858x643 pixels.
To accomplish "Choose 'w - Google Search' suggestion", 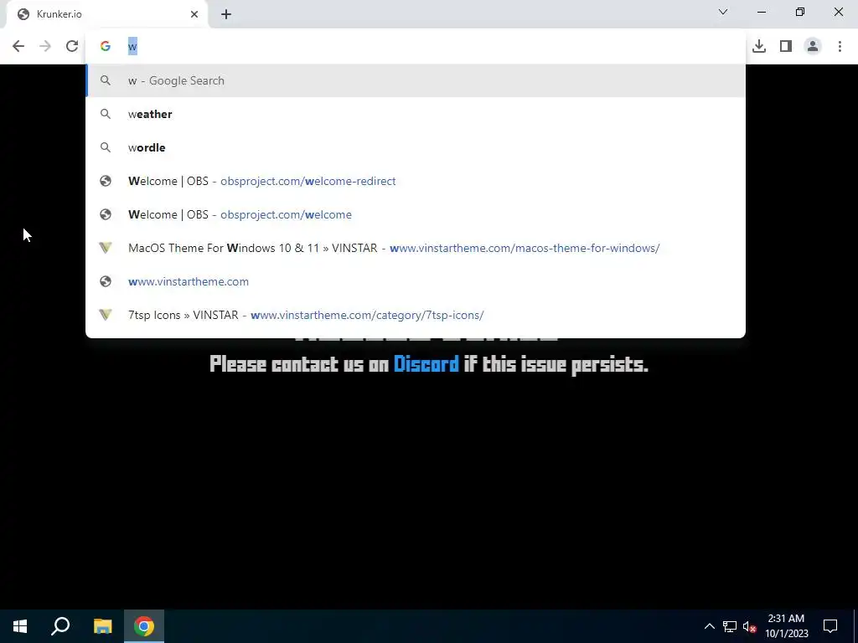I will 416,80.
